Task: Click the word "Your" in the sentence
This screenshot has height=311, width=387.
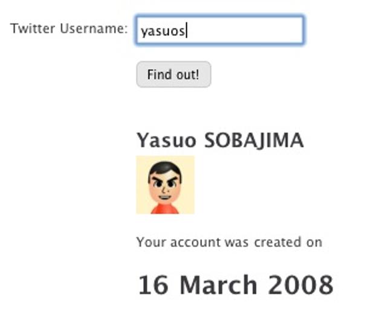Action: coord(149,243)
